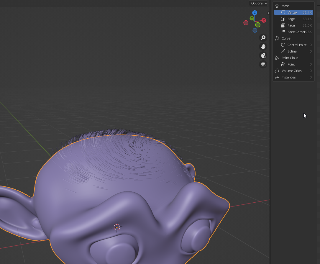Toggle the camera view button

(x=263, y=55)
